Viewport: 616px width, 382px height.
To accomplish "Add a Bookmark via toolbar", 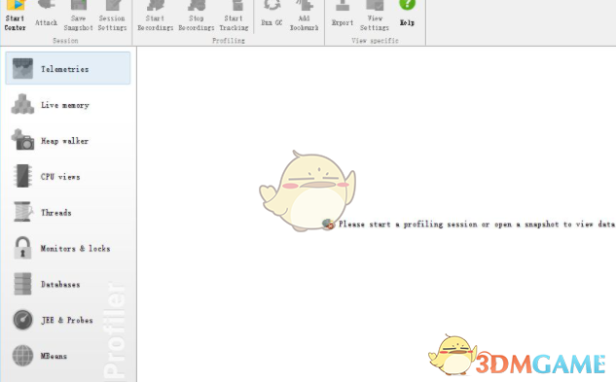I will [304, 17].
